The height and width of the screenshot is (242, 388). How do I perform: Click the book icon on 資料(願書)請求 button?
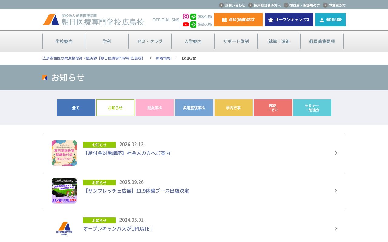pyautogui.click(x=224, y=19)
